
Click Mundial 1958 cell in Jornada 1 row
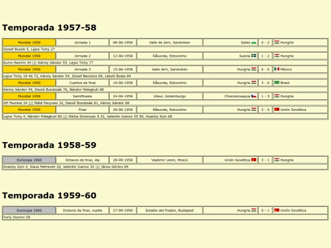(29, 42)
